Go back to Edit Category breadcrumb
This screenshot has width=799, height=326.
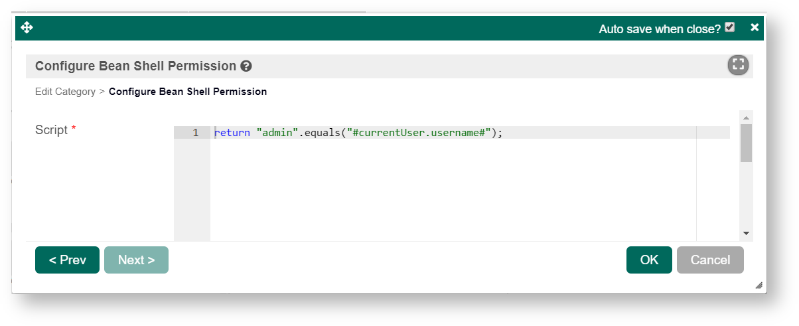click(65, 92)
